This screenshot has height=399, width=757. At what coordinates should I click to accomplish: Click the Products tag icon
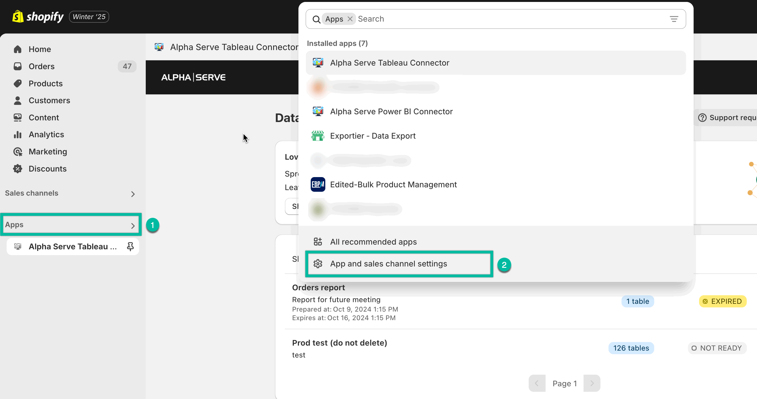[18, 83]
